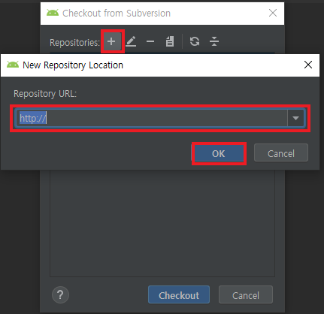This screenshot has height=314, width=324.
Task: Remove repository with the minus icon
Action: click(x=150, y=41)
